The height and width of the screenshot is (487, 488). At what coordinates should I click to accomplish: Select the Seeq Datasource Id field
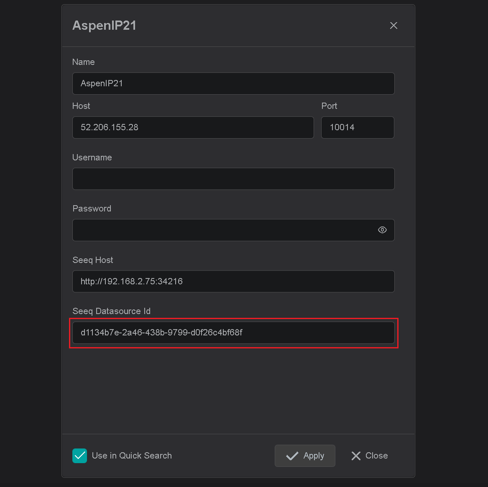click(x=233, y=333)
